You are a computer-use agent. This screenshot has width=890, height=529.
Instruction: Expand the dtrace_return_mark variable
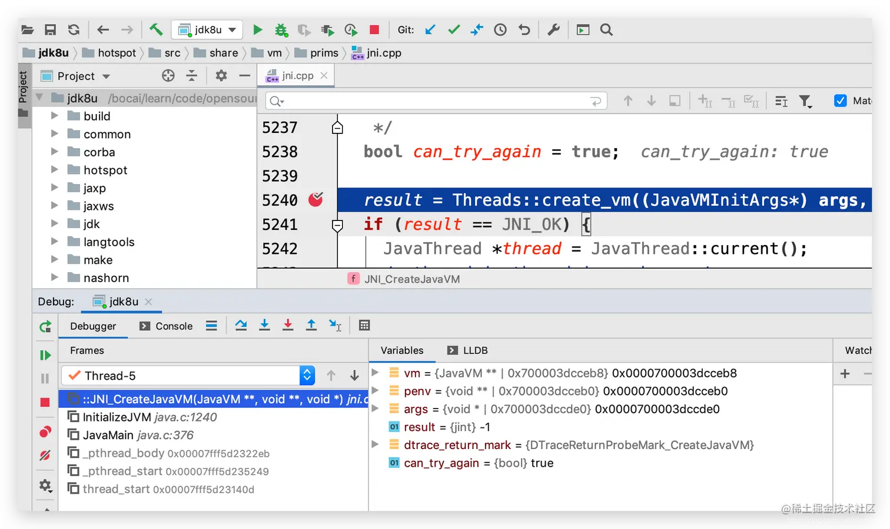coord(375,444)
